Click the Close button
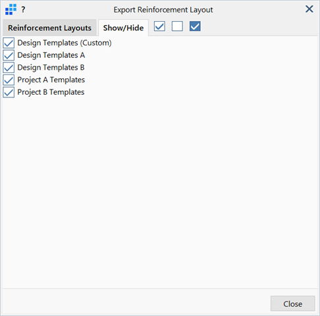 pyautogui.click(x=293, y=303)
